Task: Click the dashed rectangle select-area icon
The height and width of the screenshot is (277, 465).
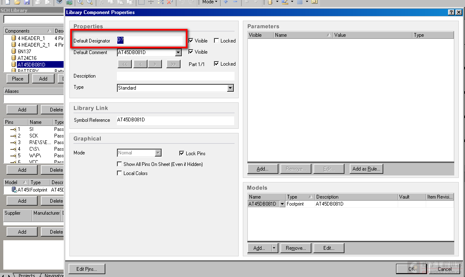Action: click(141, 2)
